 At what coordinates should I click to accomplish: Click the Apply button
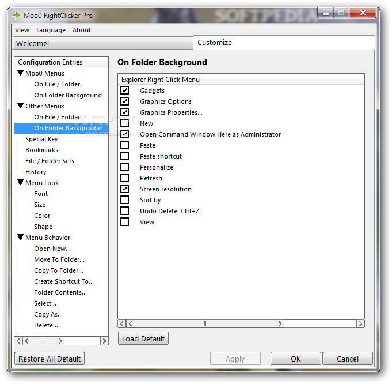pyautogui.click(x=235, y=359)
